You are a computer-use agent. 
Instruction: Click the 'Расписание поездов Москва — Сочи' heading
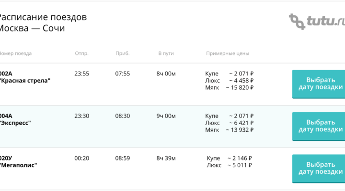point(42,23)
